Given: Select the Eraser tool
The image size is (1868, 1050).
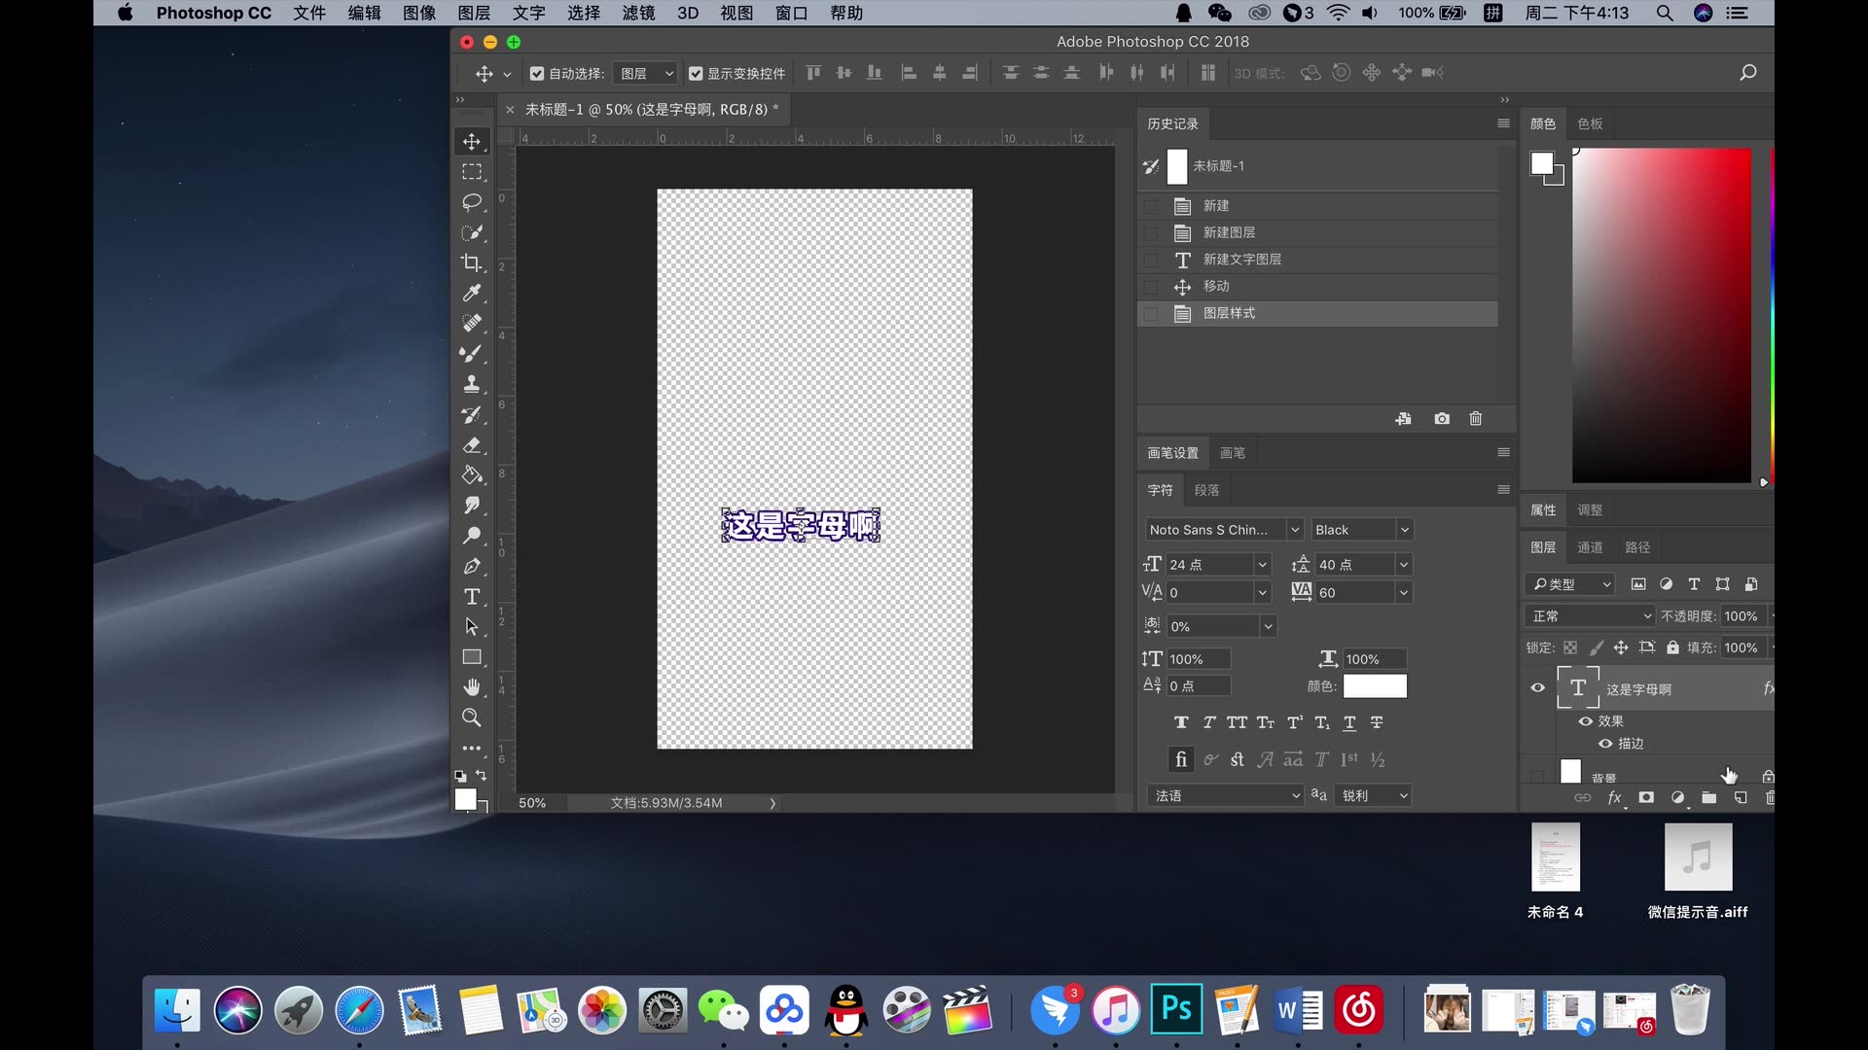Looking at the screenshot, I should pyautogui.click(x=472, y=445).
